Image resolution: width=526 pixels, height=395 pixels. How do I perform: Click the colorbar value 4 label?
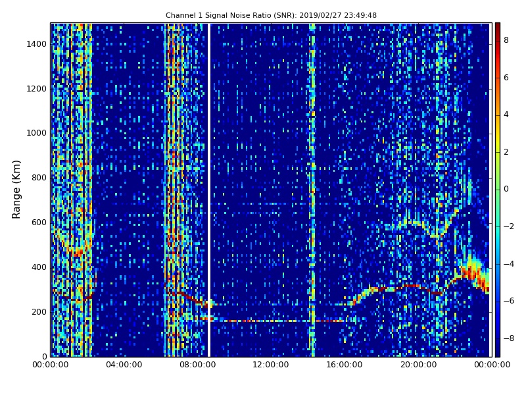point(506,115)
